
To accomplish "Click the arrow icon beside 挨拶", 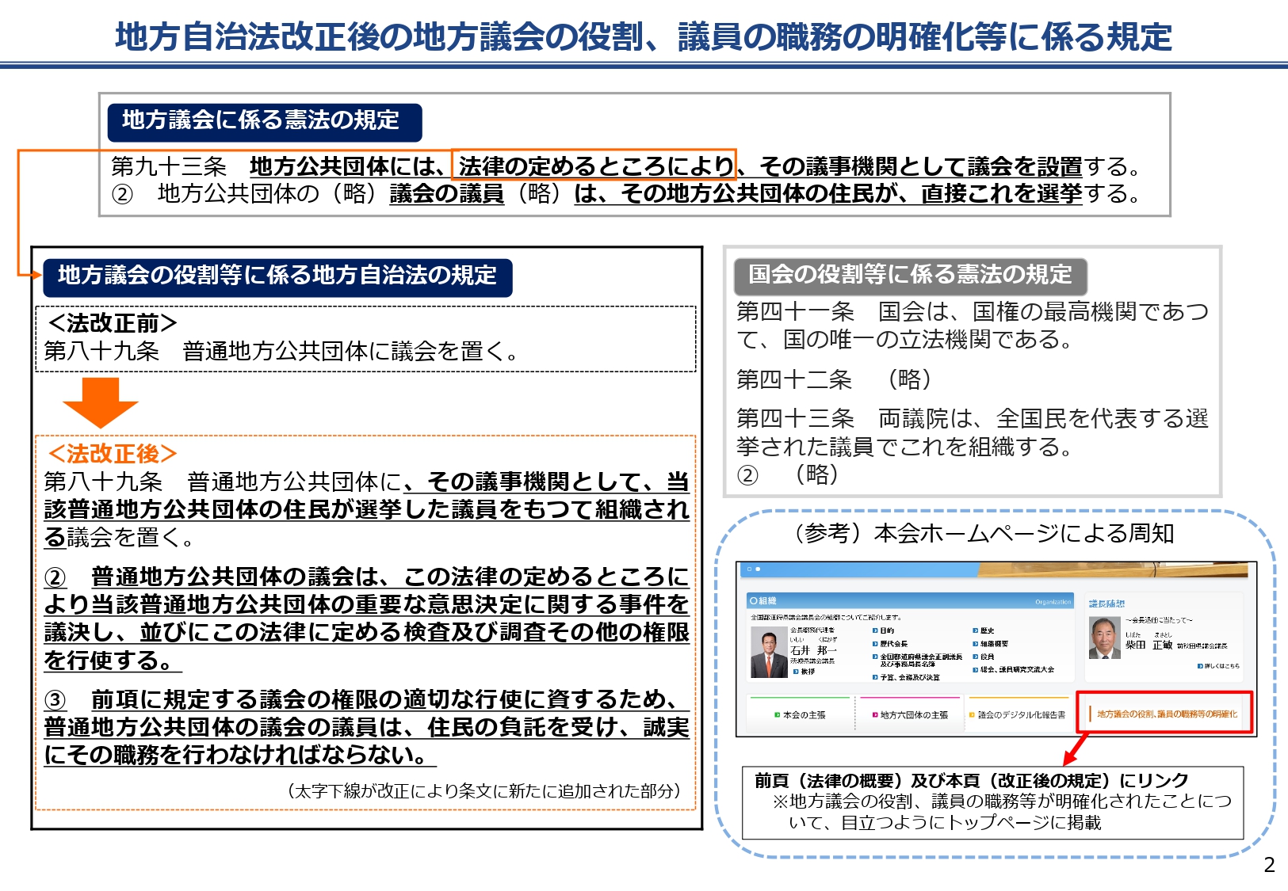I will click(x=796, y=671).
